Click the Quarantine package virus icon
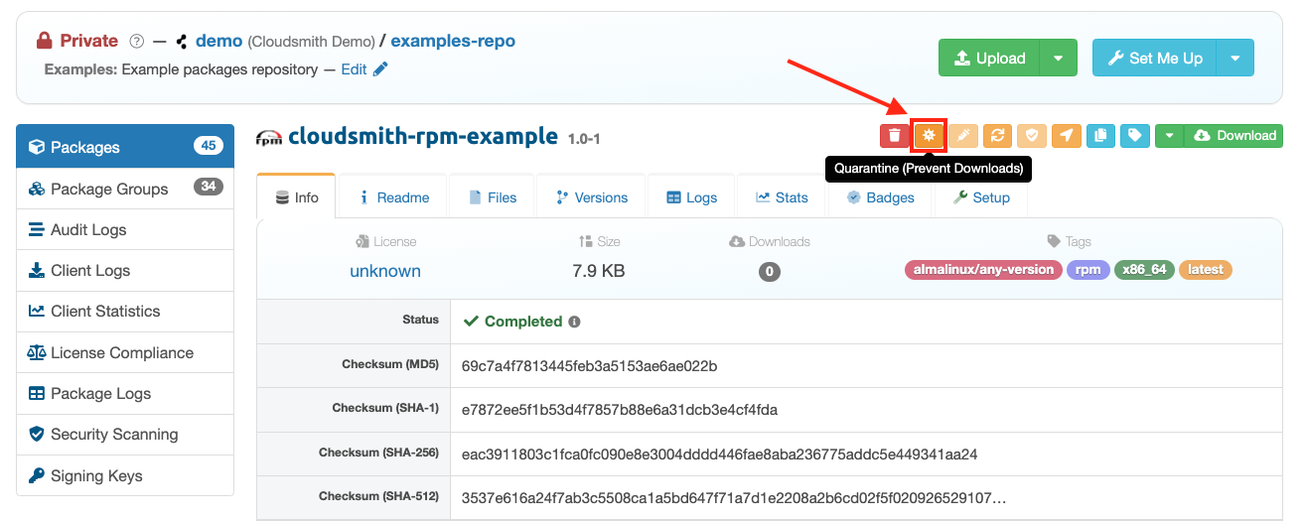 click(x=930, y=135)
